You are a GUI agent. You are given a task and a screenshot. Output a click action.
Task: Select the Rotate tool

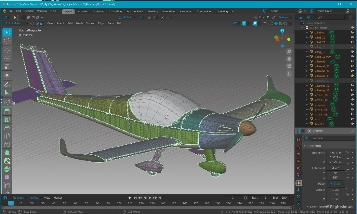[7, 58]
